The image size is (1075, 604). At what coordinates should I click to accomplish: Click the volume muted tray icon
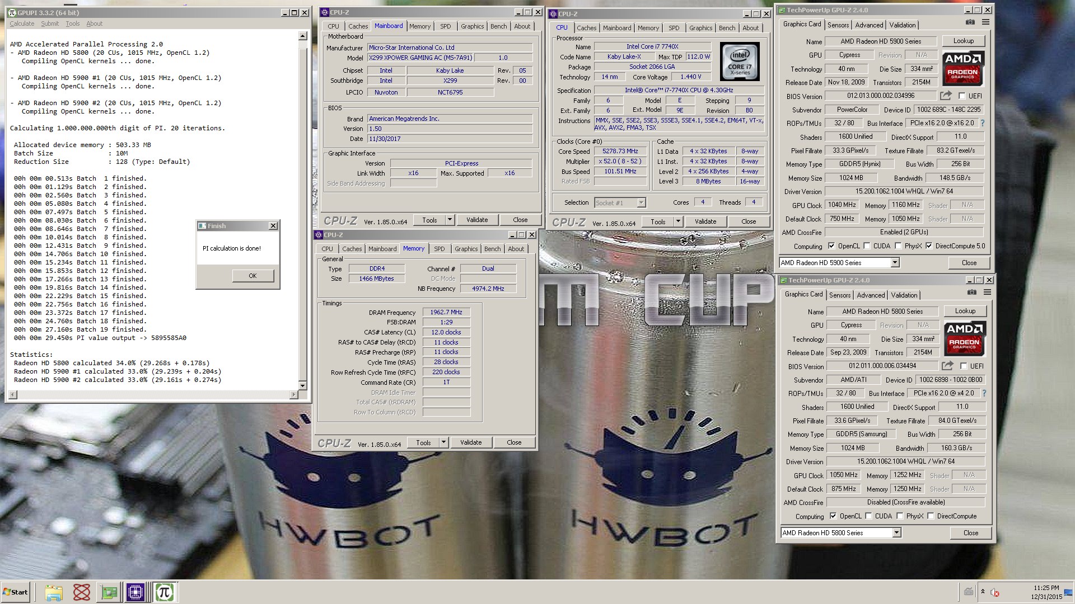[995, 592]
